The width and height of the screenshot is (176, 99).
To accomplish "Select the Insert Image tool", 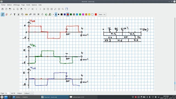I will point(18,14).
